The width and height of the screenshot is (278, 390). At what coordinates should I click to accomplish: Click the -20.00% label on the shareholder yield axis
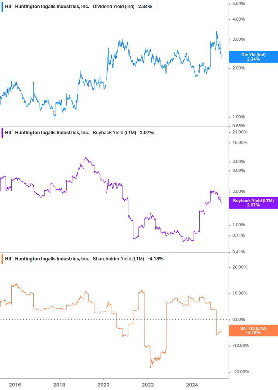click(240, 372)
